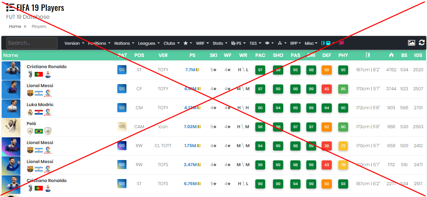The image size is (427, 197).
Task: Open the Misc dropdown
Action: coord(311,43)
